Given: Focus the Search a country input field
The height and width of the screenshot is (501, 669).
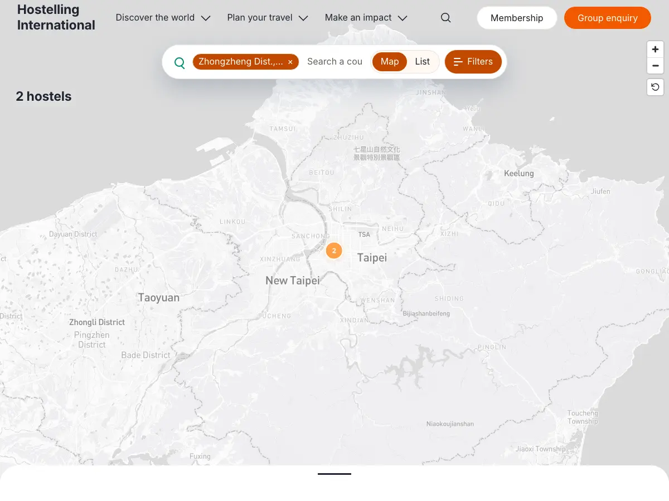Looking at the screenshot, I should coord(335,62).
